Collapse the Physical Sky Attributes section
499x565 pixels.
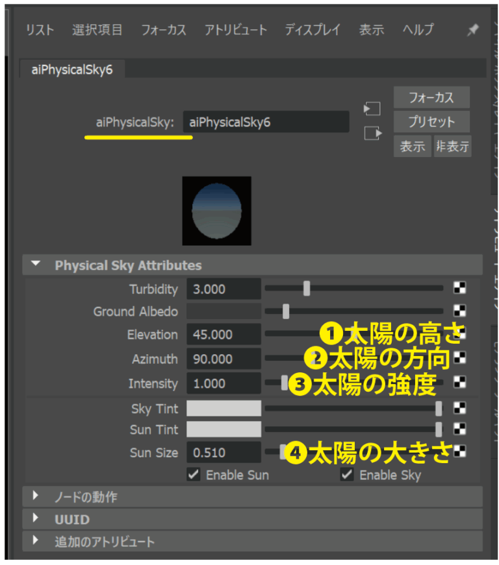(x=36, y=265)
